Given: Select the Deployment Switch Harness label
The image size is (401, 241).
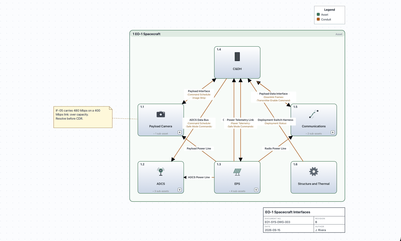Looking at the screenshot, I should [275, 120].
